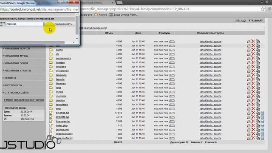272x153 pixels.
Task: Click the new name input field in popup
Action: (25, 24)
